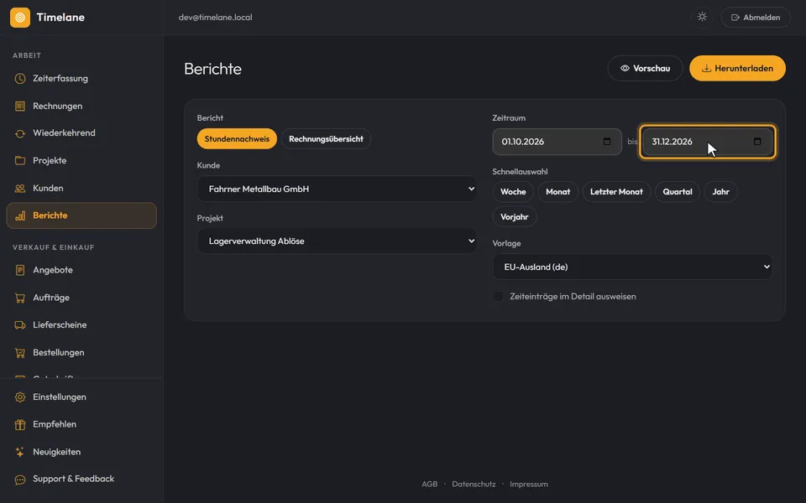Viewport: 806px width, 503px height.
Task: Click the Herunterladen download button
Action: [x=738, y=68]
